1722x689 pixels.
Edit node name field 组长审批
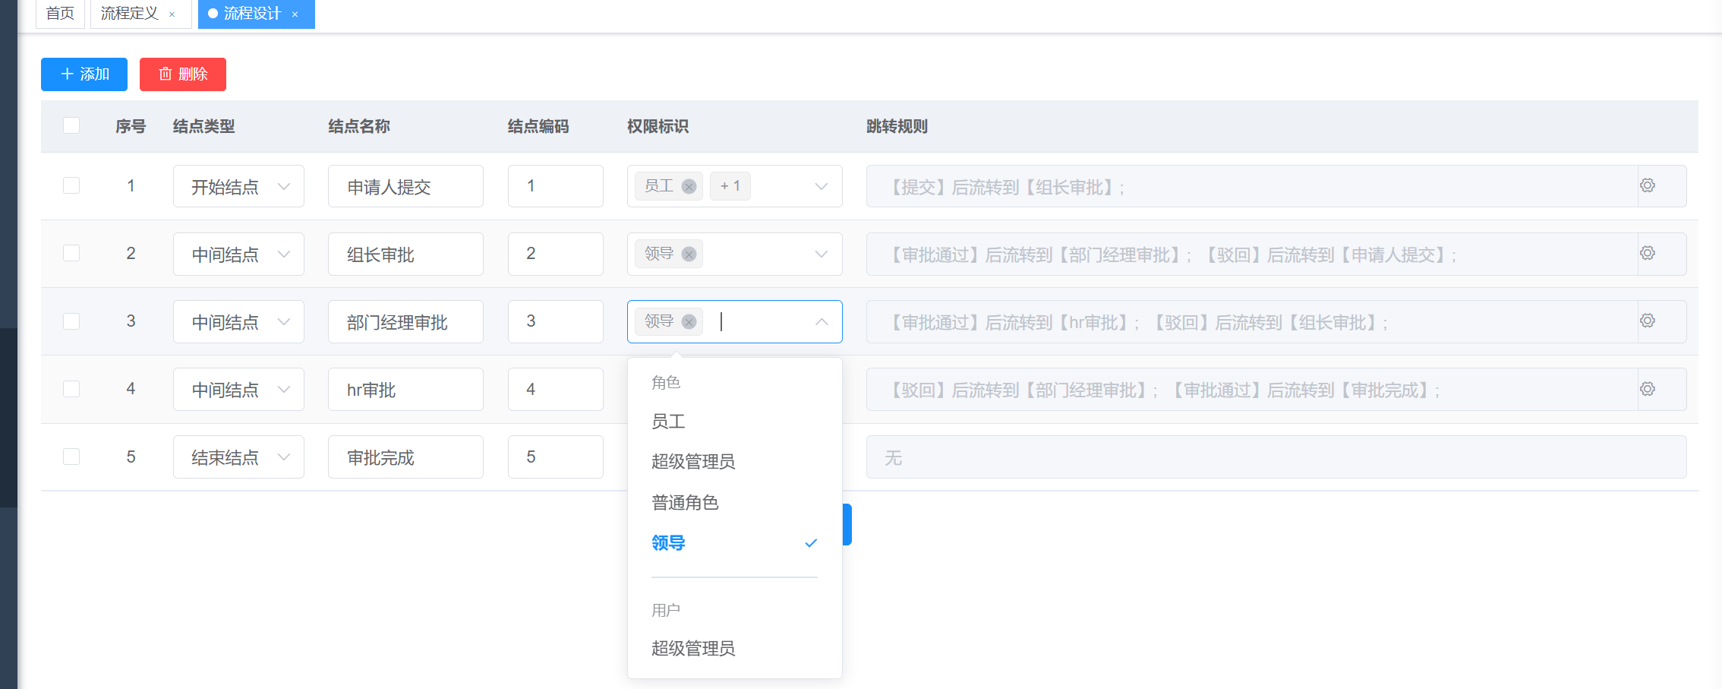405,254
